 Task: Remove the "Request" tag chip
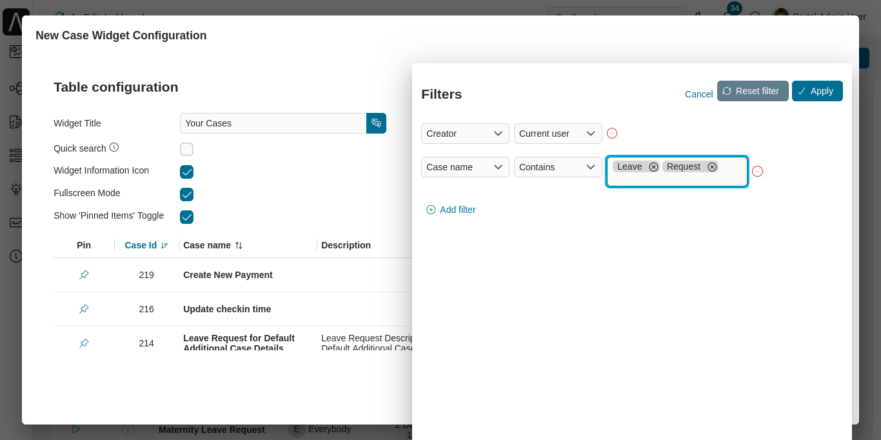coord(712,166)
